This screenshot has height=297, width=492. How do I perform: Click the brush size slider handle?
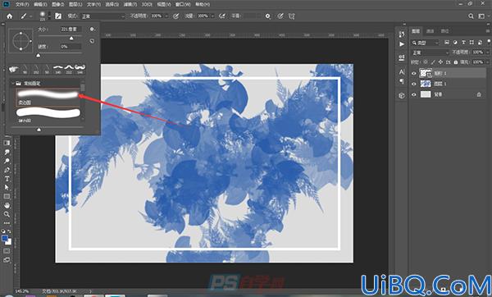tap(71, 38)
